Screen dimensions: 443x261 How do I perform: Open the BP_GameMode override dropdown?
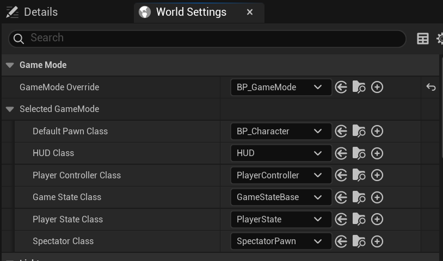coord(281,87)
